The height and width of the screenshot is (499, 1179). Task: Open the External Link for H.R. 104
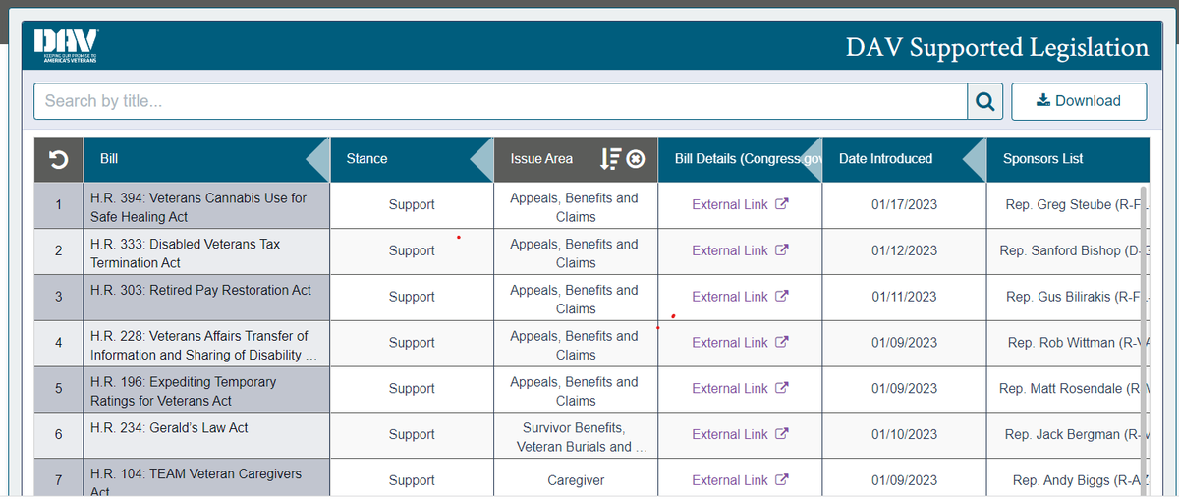point(740,480)
